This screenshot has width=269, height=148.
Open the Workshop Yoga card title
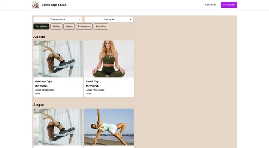(x=43, y=82)
